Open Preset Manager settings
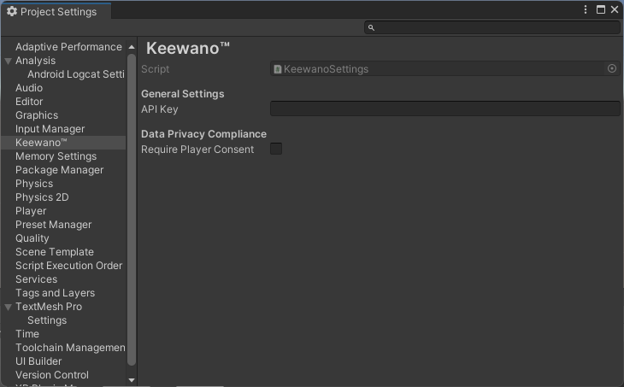This screenshot has width=624, height=387. click(x=53, y=225)
